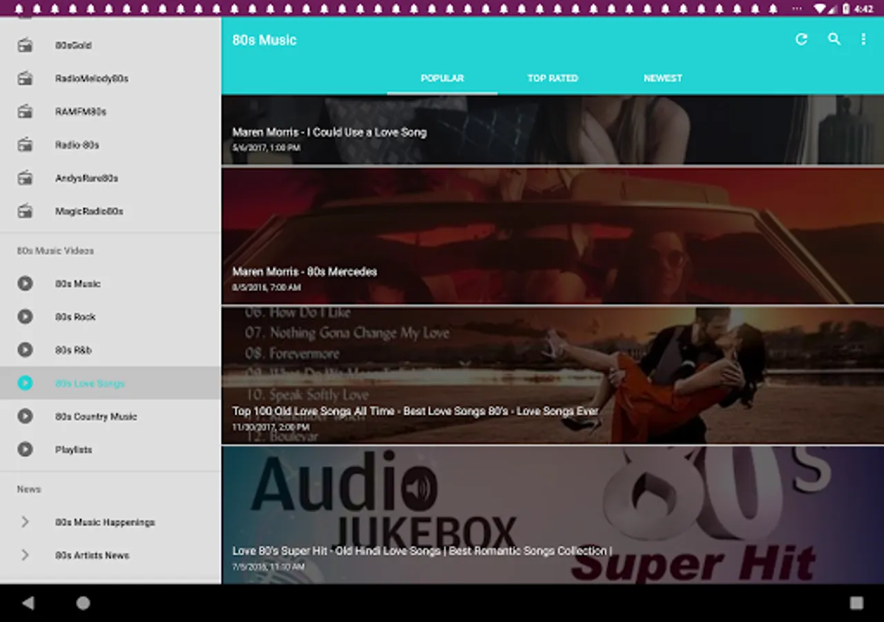The height and width of the screenshot is (622, 884).
Task: Open the 80s Artists News label
Action: click(x=92, y=555)
